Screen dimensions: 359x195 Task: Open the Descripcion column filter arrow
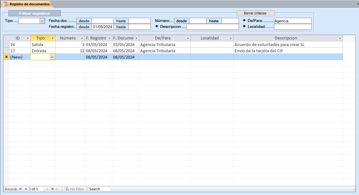point(340,38)
